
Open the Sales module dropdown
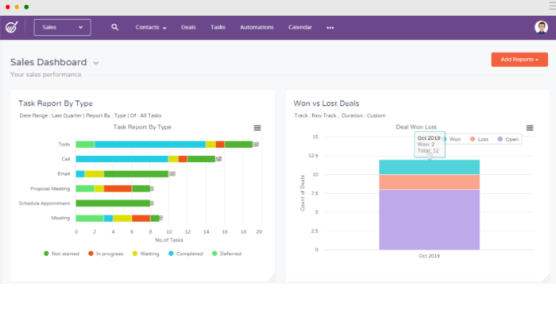(63, 27)
